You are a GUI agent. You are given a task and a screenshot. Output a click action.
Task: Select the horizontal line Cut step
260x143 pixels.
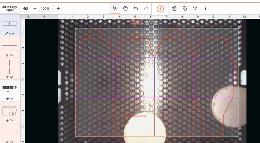(10, 47)
